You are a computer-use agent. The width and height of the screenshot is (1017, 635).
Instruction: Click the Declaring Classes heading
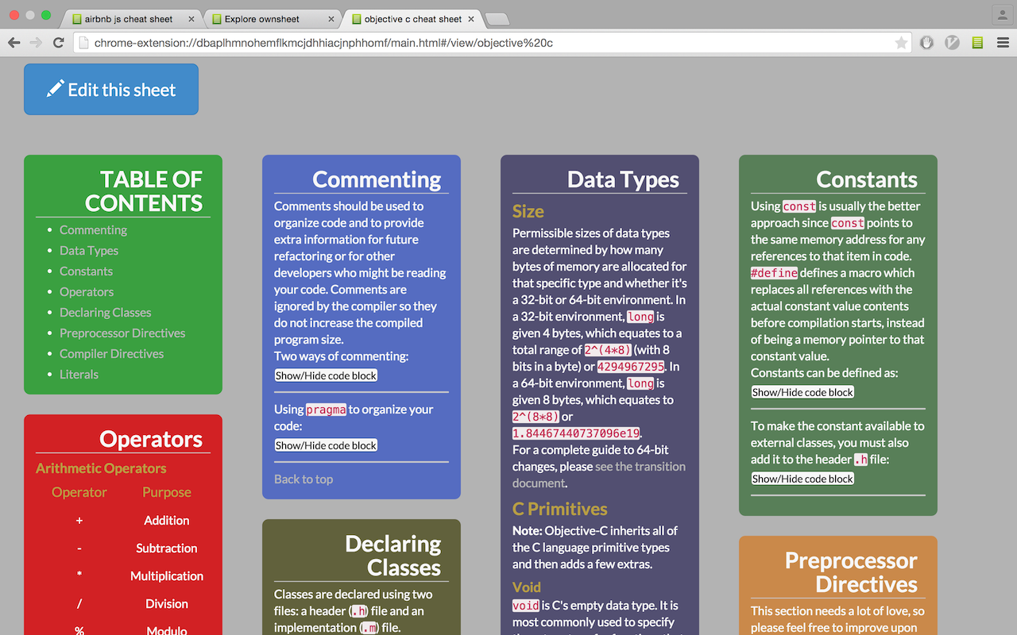393,556
